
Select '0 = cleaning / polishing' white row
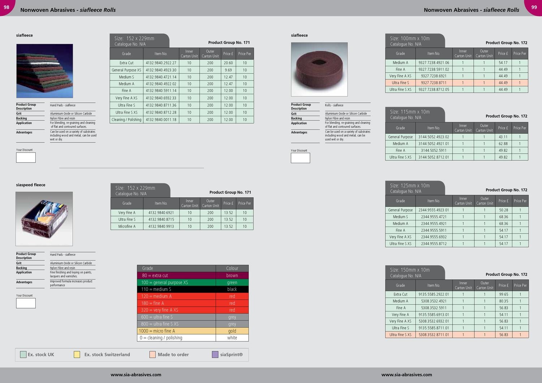193,338
